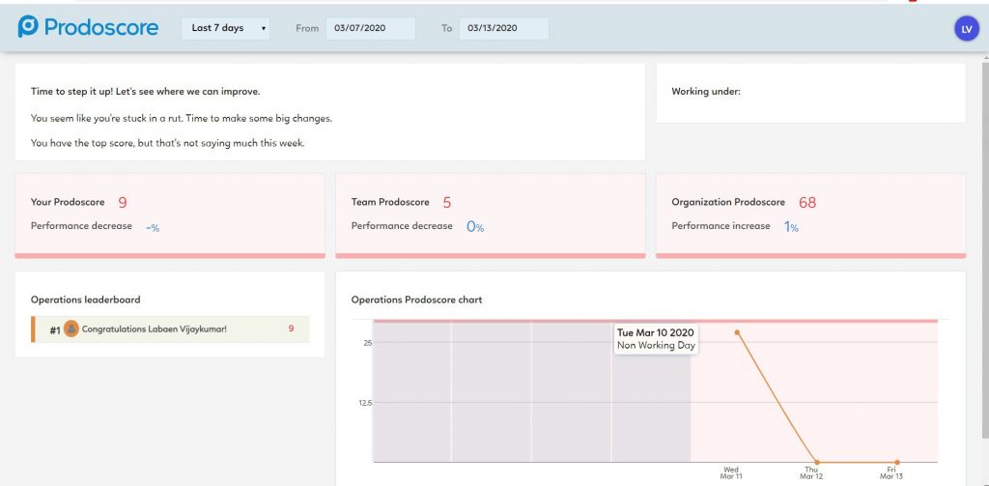Viewport: 989px width, 486px height.
Task: Click the Thu Mar 12 chart data point
Action: (817, 462)
